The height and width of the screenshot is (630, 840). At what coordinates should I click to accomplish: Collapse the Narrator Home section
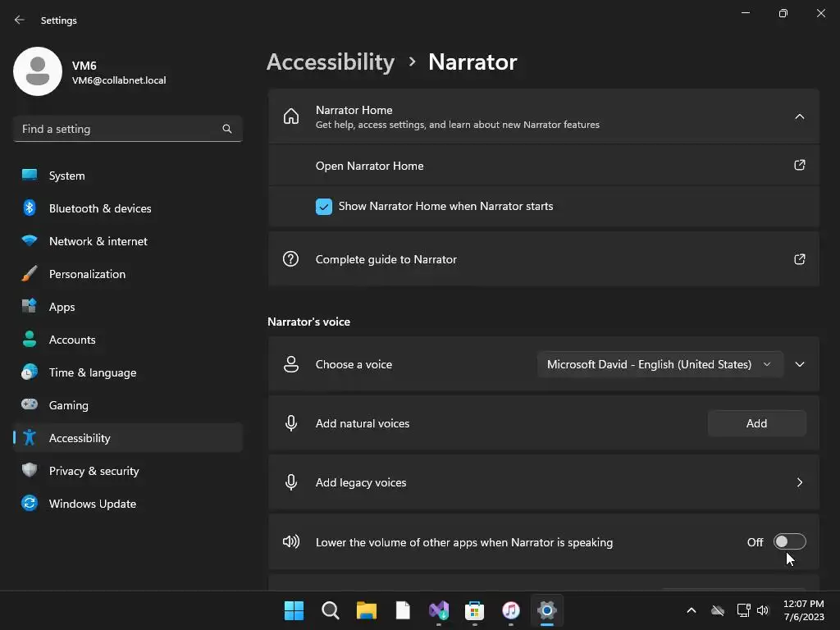pos(800,116)
